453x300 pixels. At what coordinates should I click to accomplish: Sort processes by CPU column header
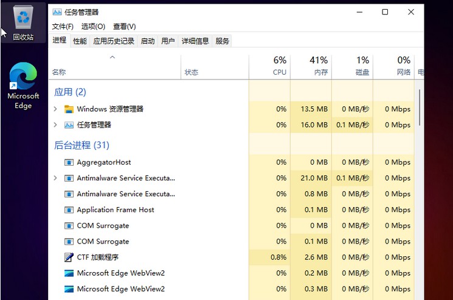(x=279, y=66)
